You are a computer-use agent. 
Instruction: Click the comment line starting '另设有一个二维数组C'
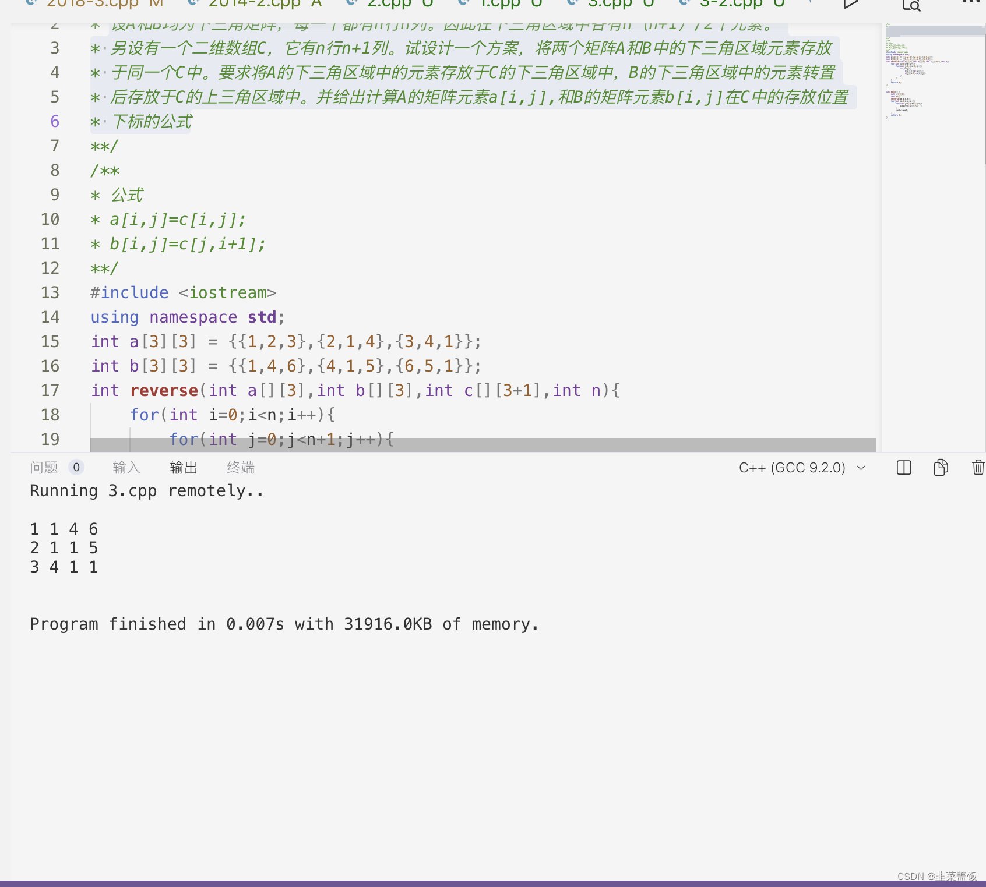click(x=462, y=48)
